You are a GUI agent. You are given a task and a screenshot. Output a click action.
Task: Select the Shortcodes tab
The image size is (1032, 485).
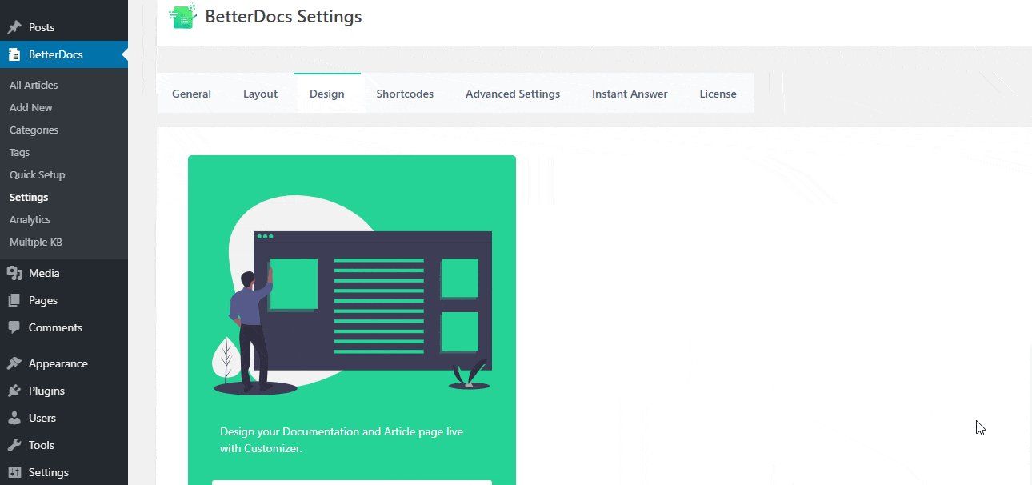tap(404, 93)
